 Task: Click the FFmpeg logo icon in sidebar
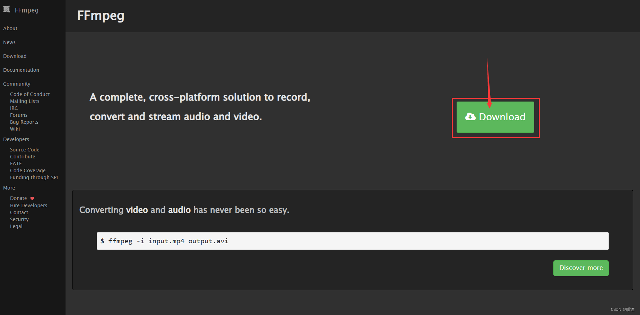point(7,9)
